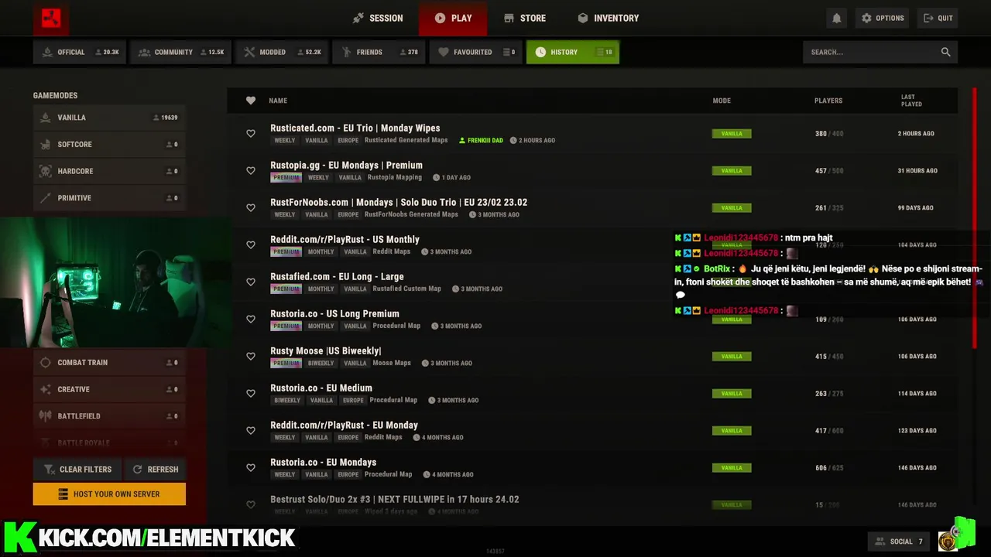Screen dimensions: 991x557
Task: Show Modded servers list
Action: coord(282,52)
